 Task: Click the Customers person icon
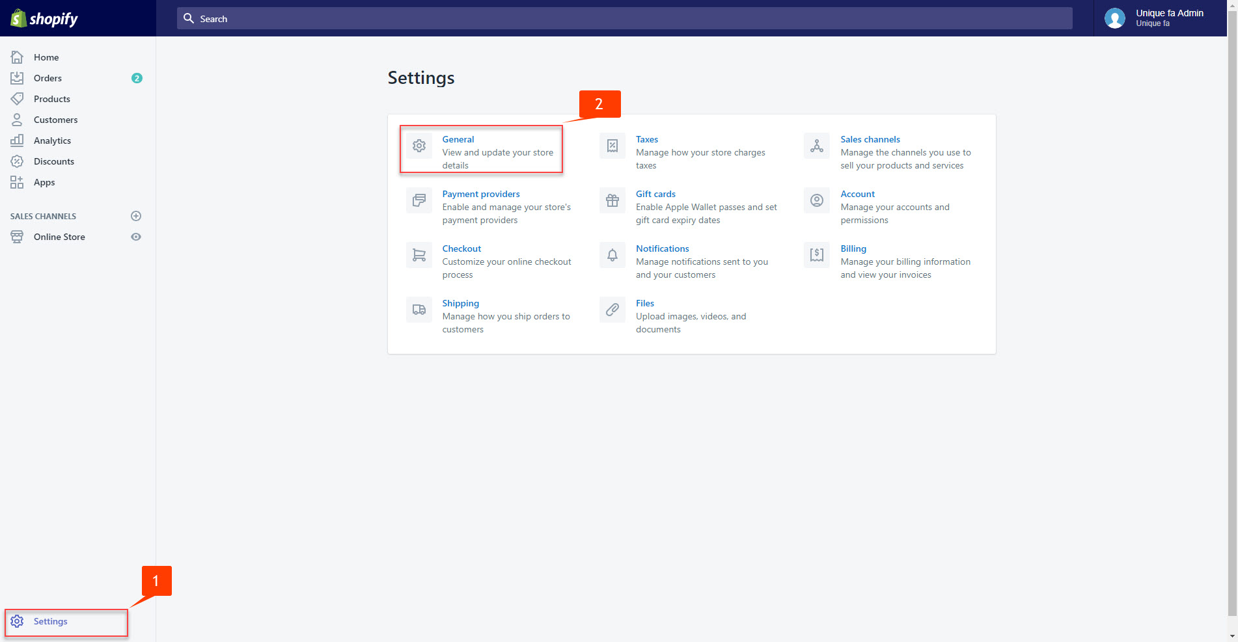[x=17, y=120]
